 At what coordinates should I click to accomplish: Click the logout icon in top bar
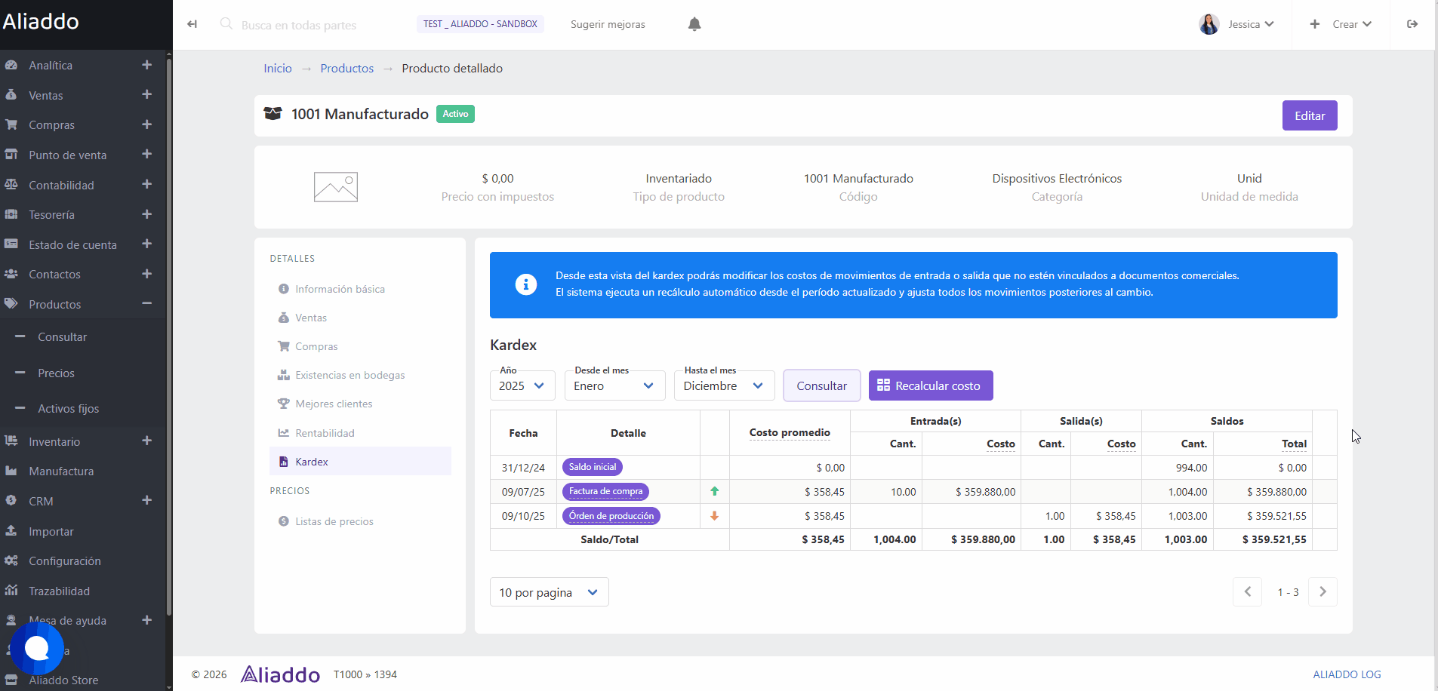1412,24
